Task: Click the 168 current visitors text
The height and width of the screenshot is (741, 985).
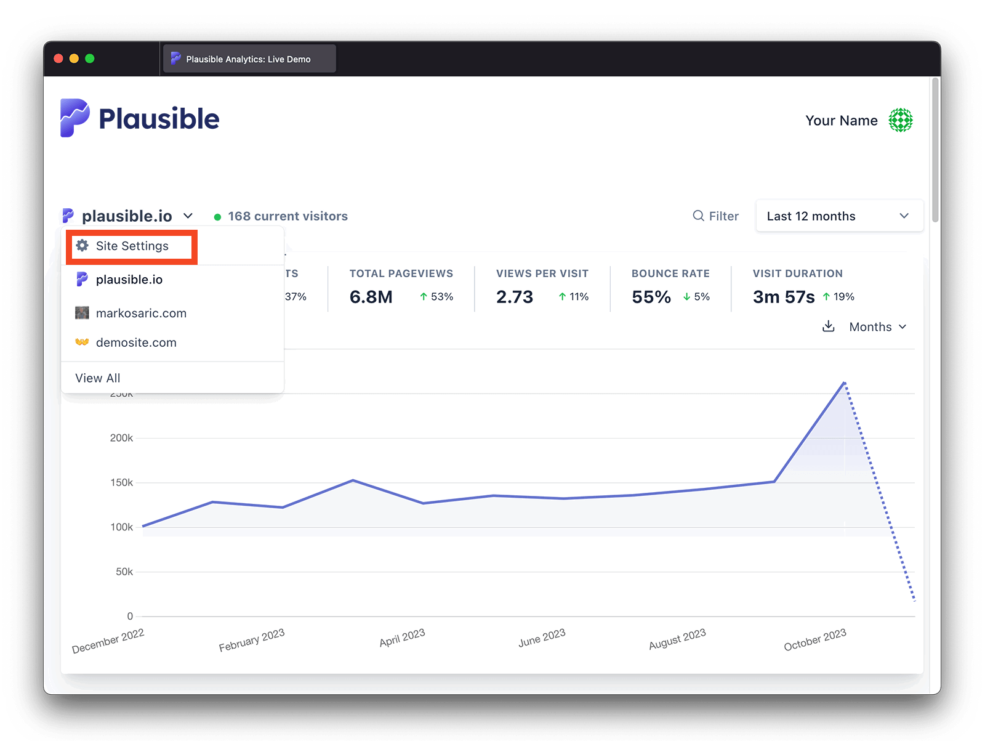Action: (x=287, y=216)
